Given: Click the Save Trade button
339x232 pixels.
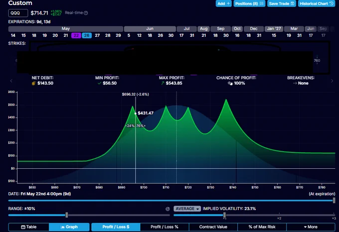Looking at the screenshot, I should (x=282, y=3).
